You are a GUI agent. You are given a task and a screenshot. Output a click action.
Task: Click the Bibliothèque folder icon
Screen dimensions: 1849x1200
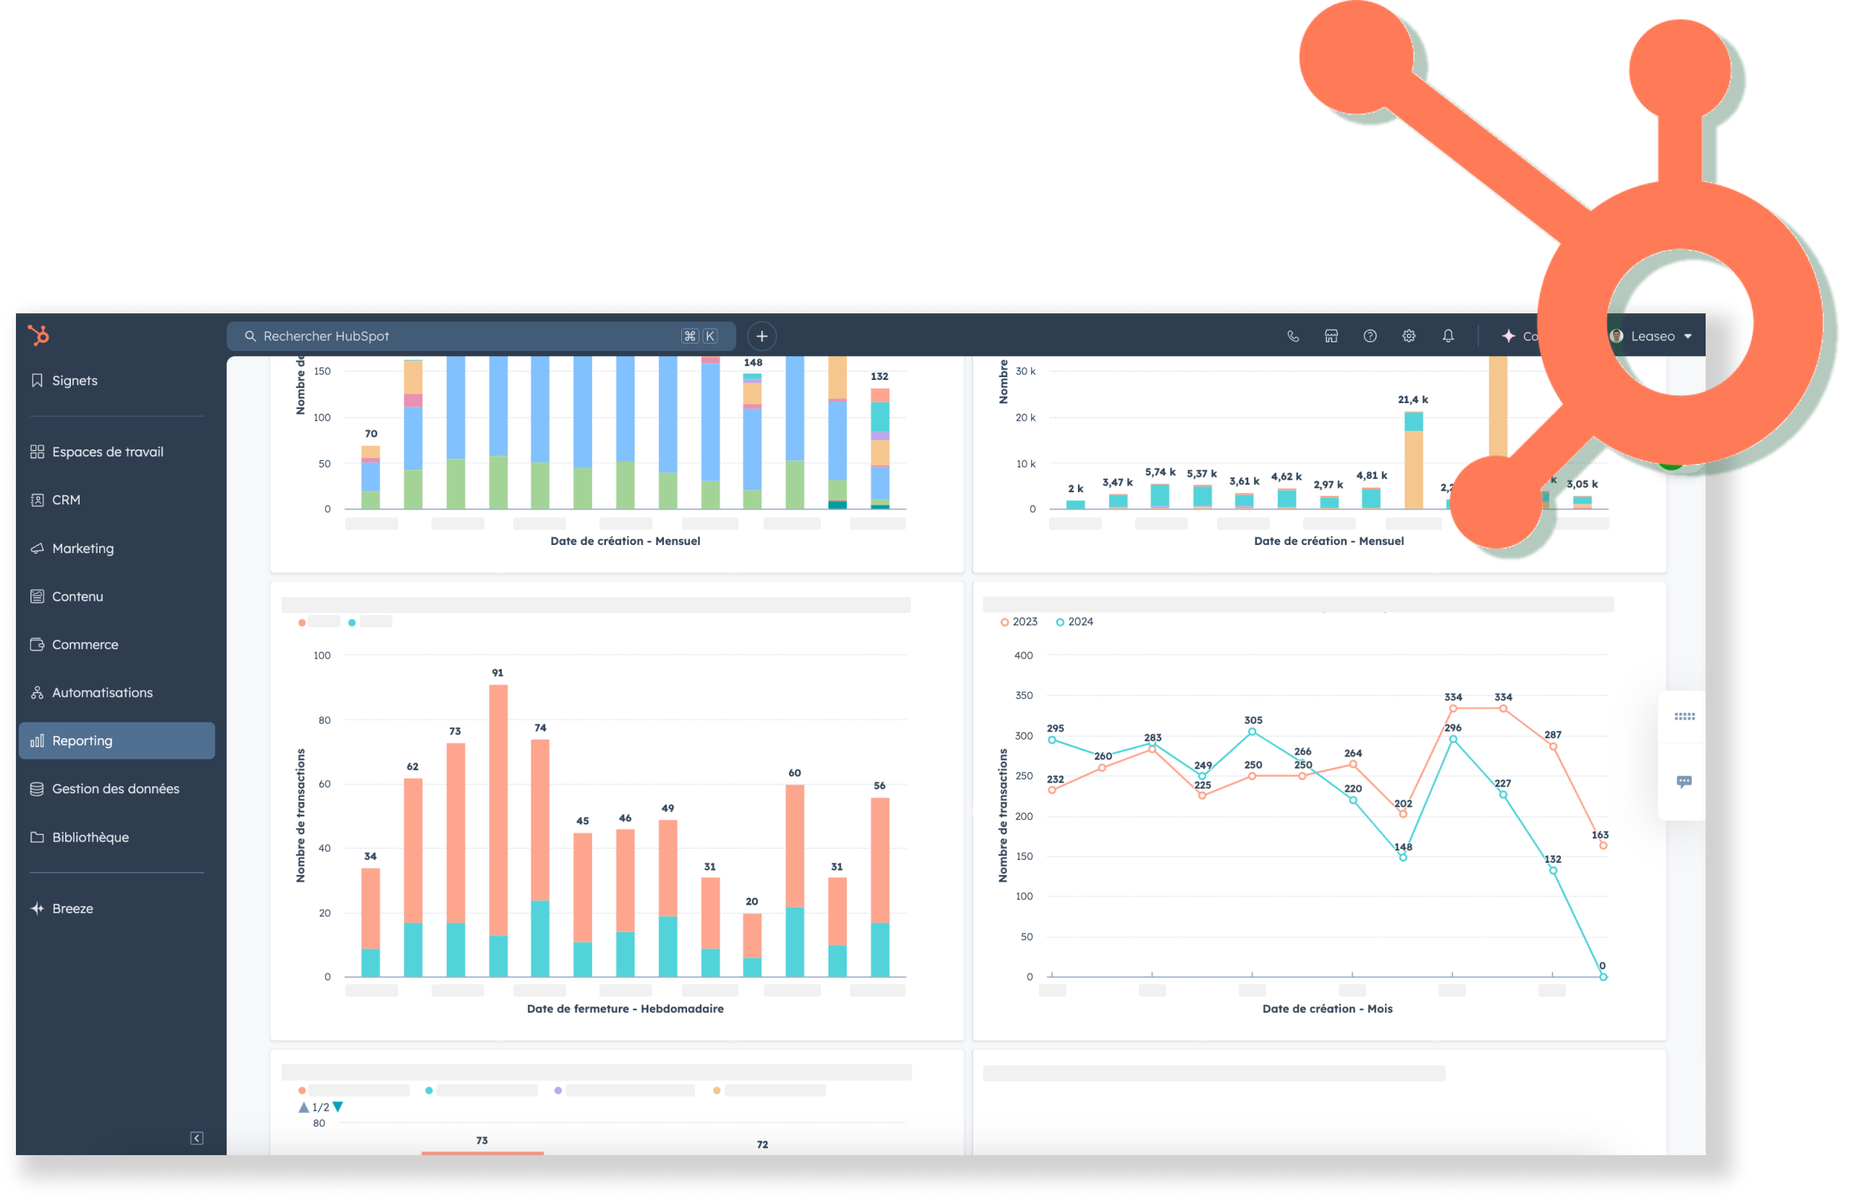coord(36,837)
